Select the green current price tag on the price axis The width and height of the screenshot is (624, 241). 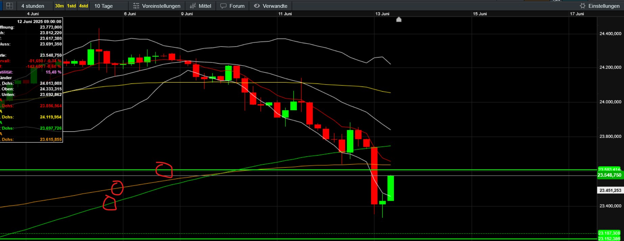pyautogui.click(x=609, y=175)
